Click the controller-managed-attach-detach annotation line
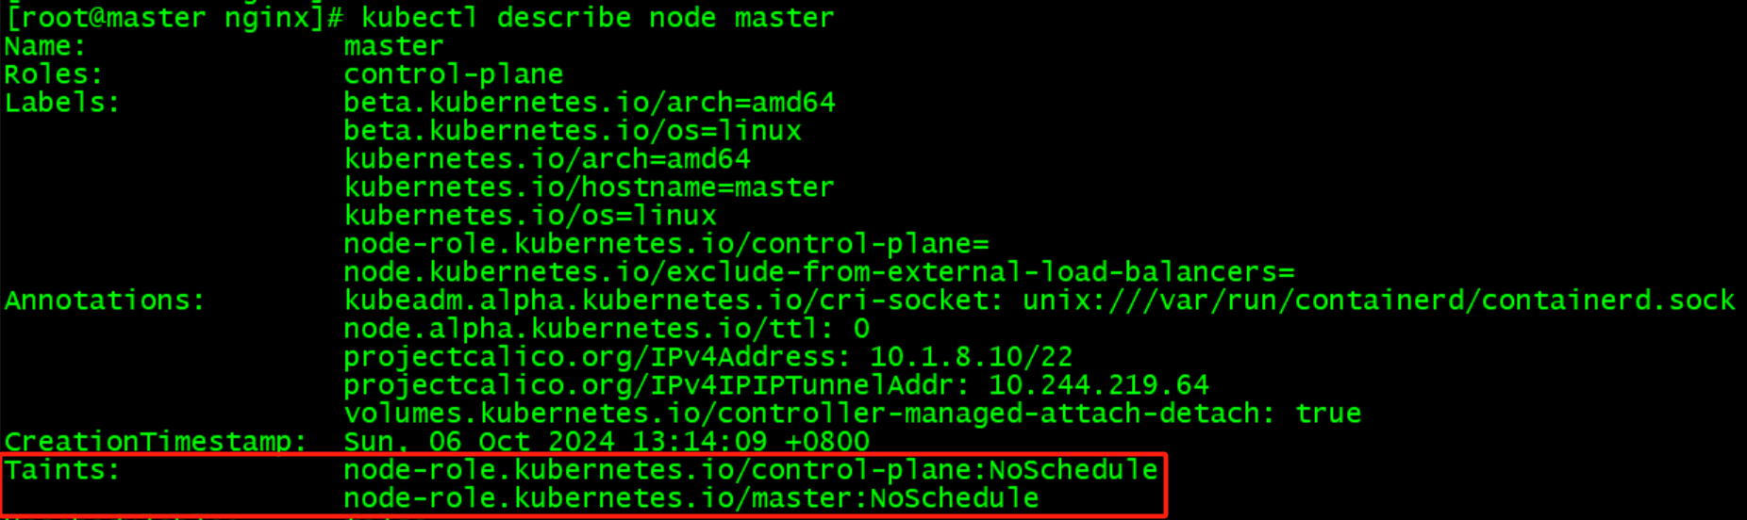 (852, 414)
